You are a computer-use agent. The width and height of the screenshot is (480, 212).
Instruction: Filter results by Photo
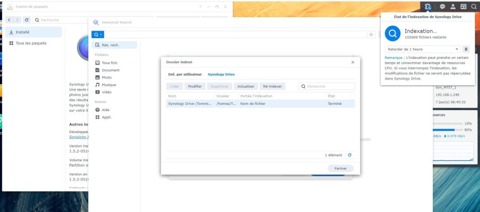(x=107, y=78)
